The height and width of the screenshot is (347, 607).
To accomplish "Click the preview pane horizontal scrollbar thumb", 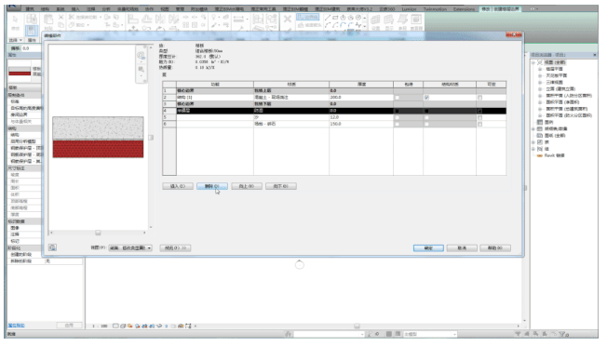I will [x=98, y=233].
